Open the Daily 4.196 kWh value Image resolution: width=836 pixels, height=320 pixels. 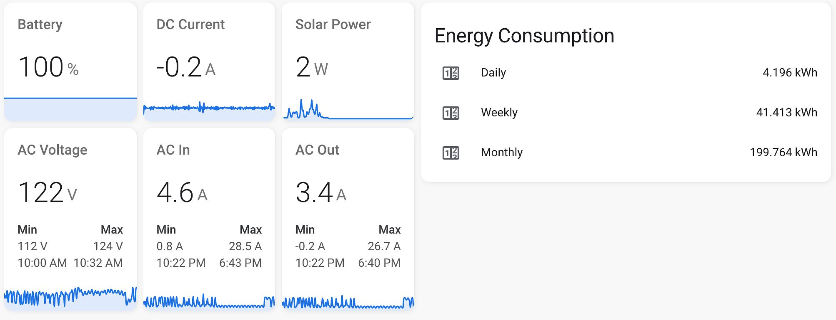click(x=790, y=72)
